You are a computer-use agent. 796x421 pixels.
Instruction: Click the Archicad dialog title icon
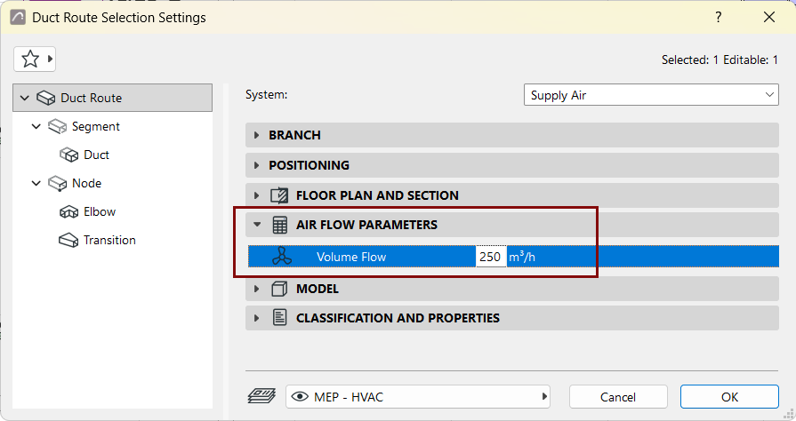18,17
